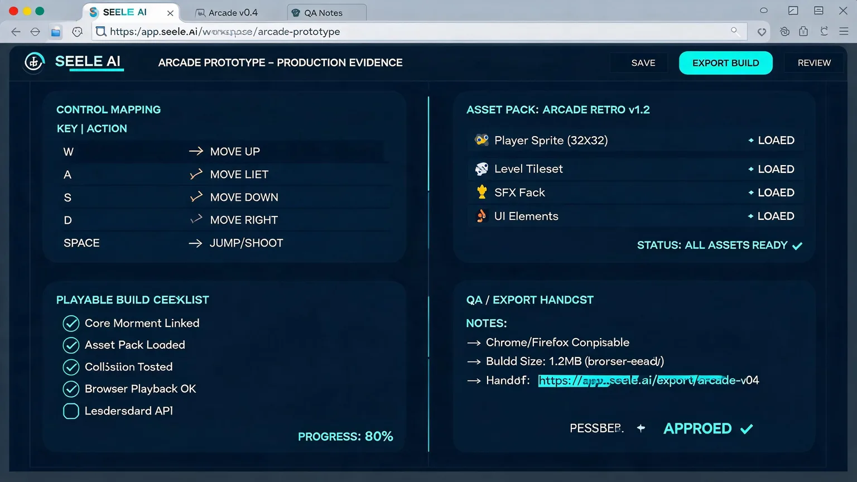Uncheck Core Movement Linked checkbox
Viewport: 857px width, 482px height.
[71, 324]
